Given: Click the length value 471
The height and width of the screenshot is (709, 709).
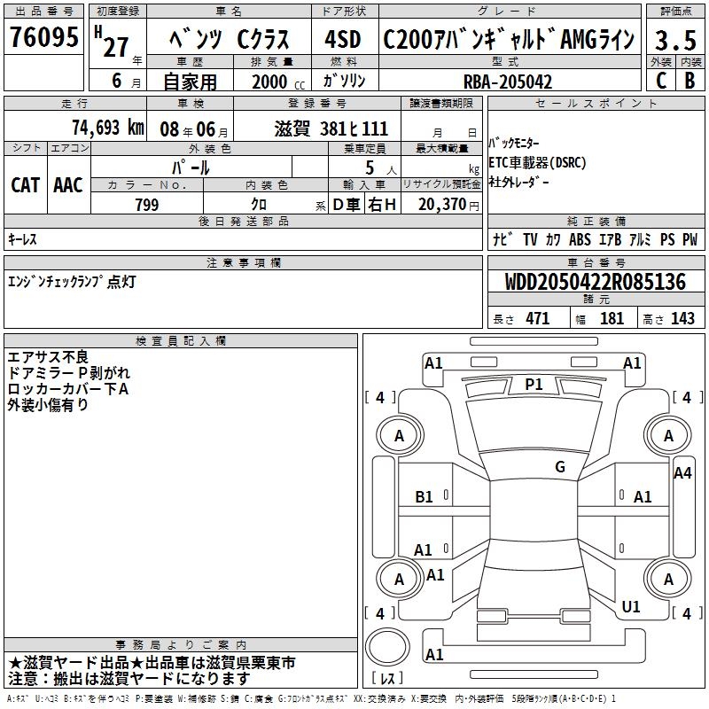Looking at the screenshot, I should pos(538,318).
